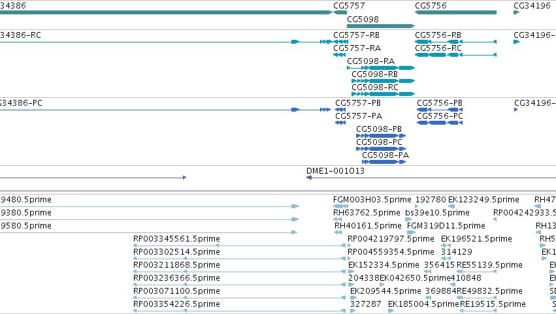Select EST label 204338

coord(364,278)
